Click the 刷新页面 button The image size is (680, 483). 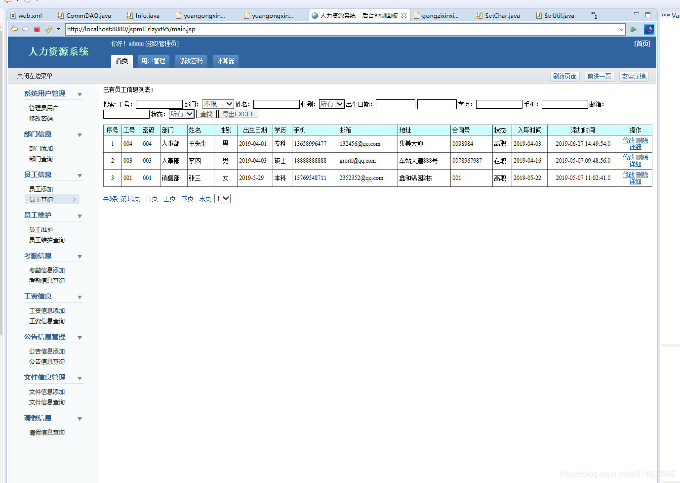[565, 76]
